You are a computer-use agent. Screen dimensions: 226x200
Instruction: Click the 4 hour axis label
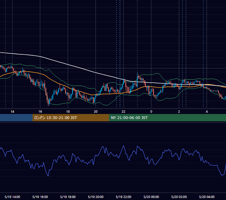click(x=207, y=112)
